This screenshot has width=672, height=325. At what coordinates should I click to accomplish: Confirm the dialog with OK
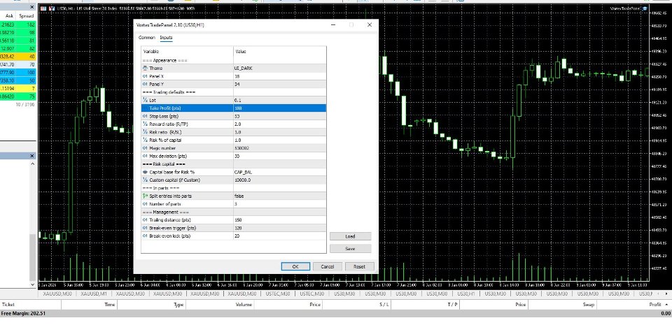[295, 266]
